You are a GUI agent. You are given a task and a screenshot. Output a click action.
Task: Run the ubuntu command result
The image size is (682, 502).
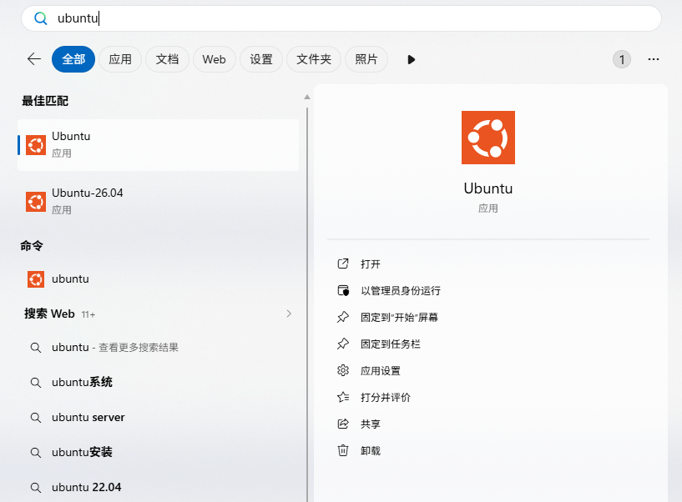pyautogui.click(x=159, y=279)
